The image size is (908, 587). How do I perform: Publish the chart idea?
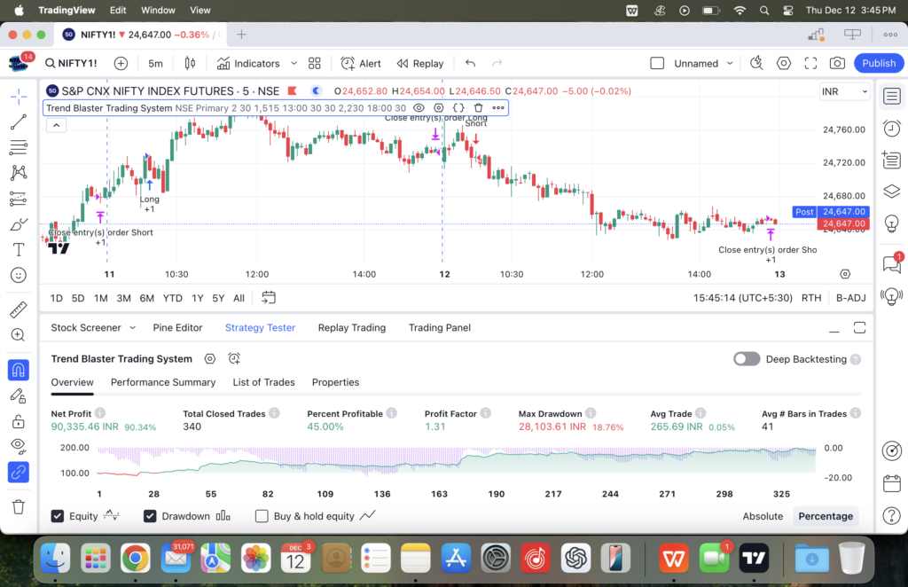click(x=879, y=63)
